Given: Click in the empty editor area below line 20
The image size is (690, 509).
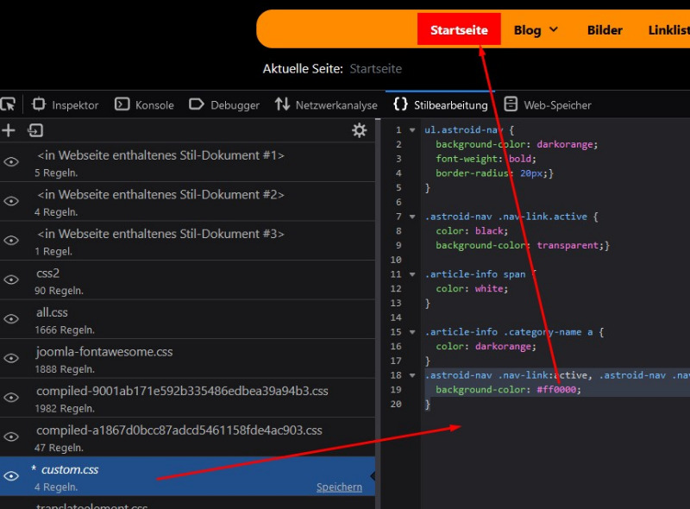Looking at the screenshot, I should [x=555, y=458].
